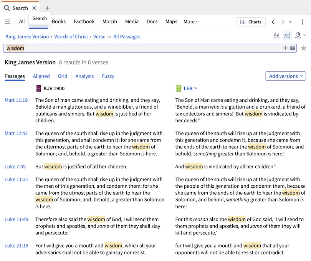The image size is (311, 261).
Task: Open Luke 11:31 reference
Action: pyautogui.click(x=17, y=179)
